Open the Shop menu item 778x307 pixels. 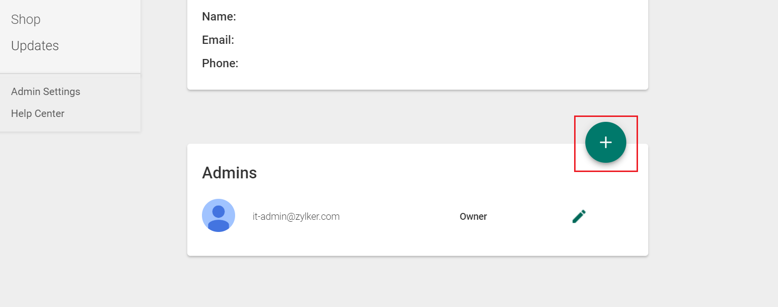click(x=26, y=19)
